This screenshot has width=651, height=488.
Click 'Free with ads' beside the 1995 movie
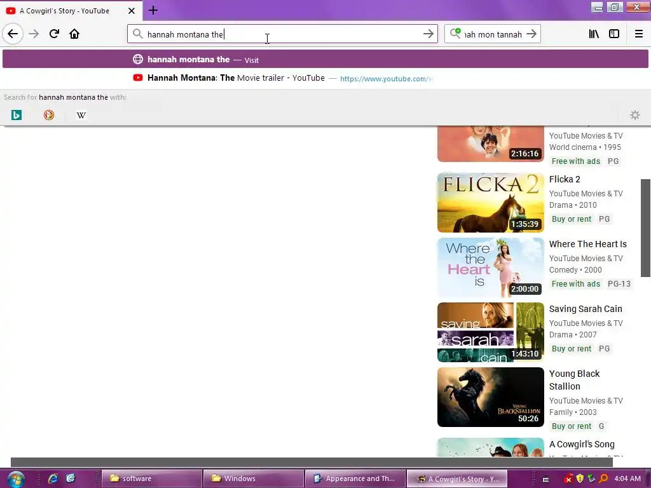576,161
